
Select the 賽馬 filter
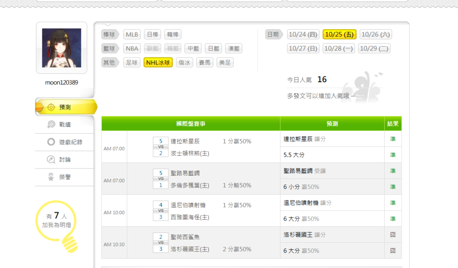[x=205, y=62]
